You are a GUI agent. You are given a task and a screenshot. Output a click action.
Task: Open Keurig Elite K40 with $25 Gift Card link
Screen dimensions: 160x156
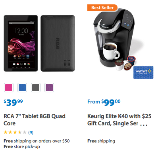(x=119, y=120)
